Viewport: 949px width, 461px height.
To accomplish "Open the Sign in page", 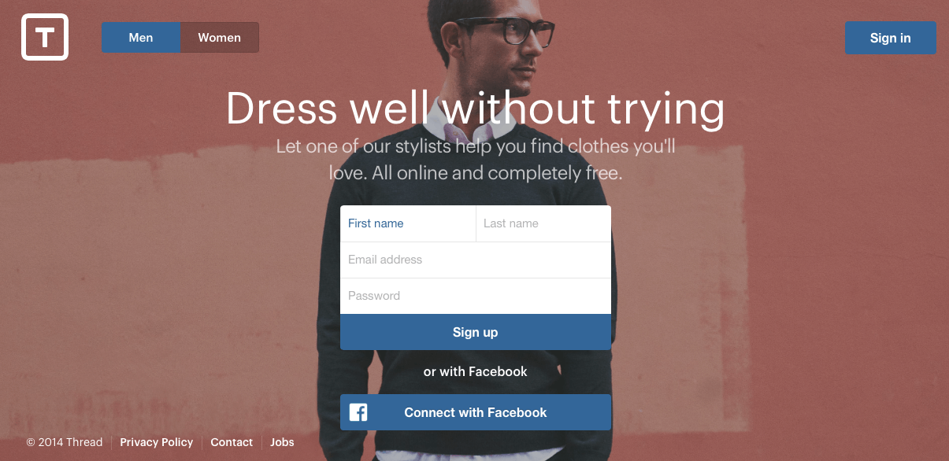I will pos(891,38).
